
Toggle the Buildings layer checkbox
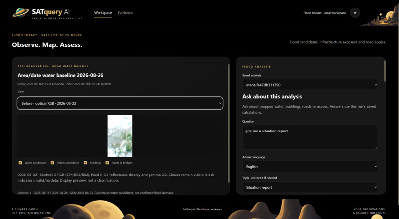tap(86, 163)
